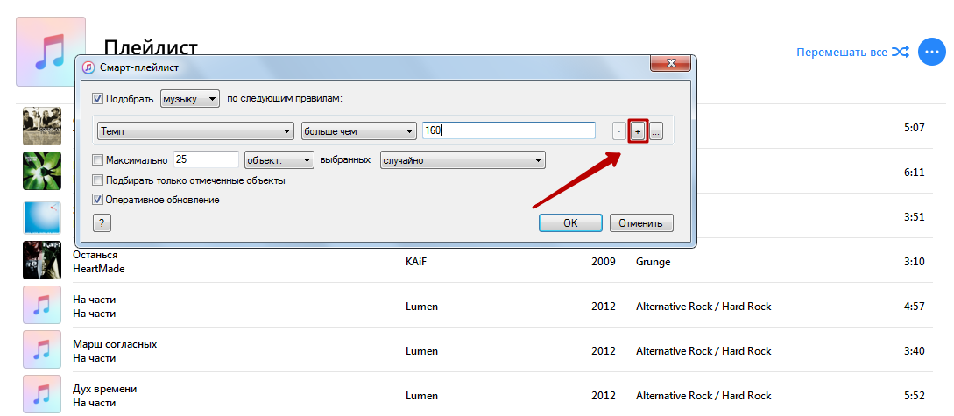Toggle the Подобрать checkbox
The width and height of the screenshot is (954, 416).
(x=98, y=99)
